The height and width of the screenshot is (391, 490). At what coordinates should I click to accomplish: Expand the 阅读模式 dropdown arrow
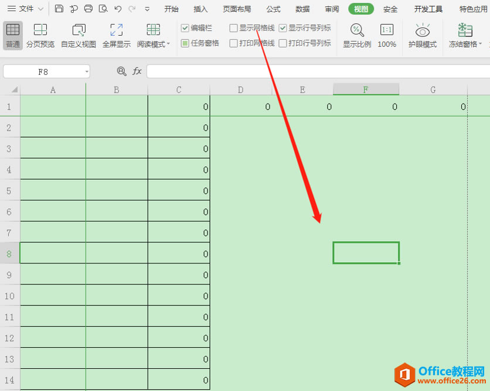[168, 44]
